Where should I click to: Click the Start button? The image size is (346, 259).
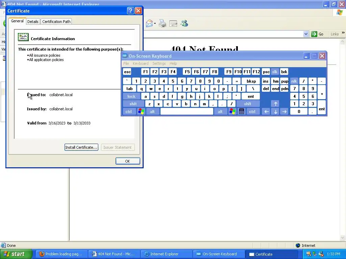(x=16, y=254)
